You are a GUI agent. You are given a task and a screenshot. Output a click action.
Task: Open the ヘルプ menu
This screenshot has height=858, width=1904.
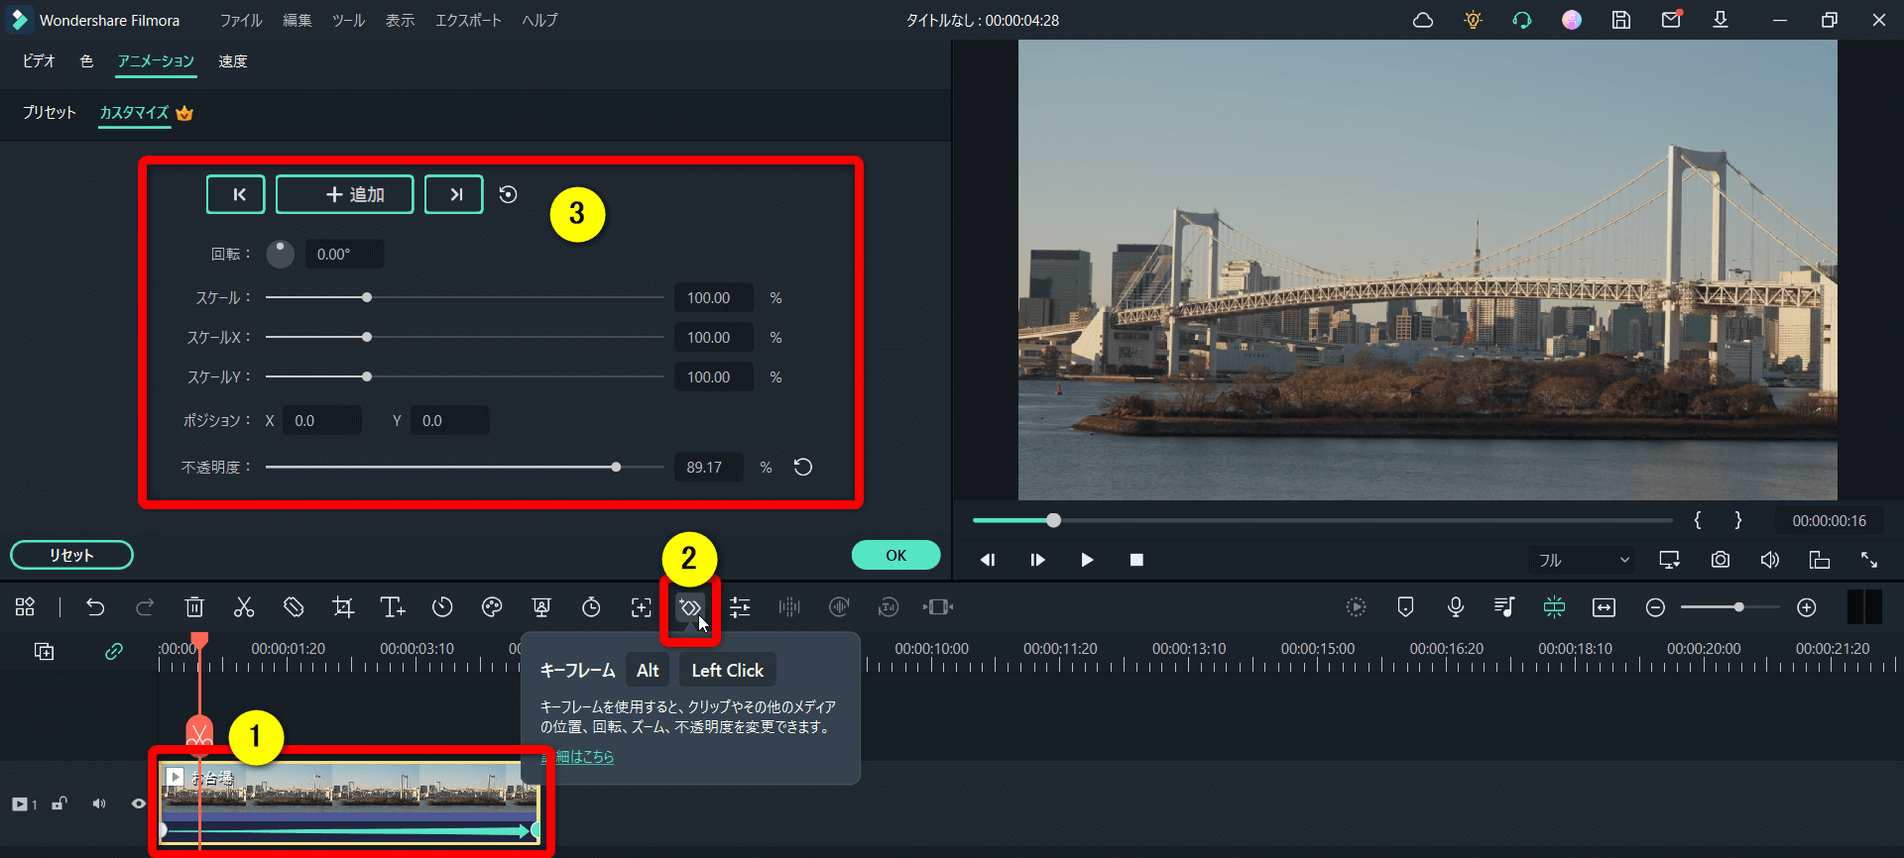540,20
